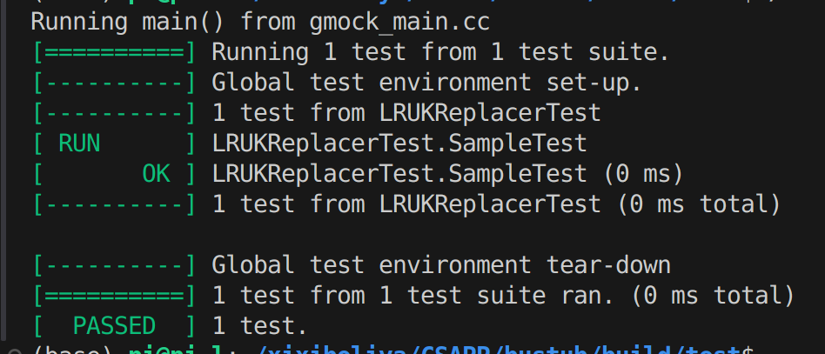This screenshot has height=354, width=825.
Task: Click LRUKReplacerTest.SampleTest on the OK line
Action: point(399,174)
